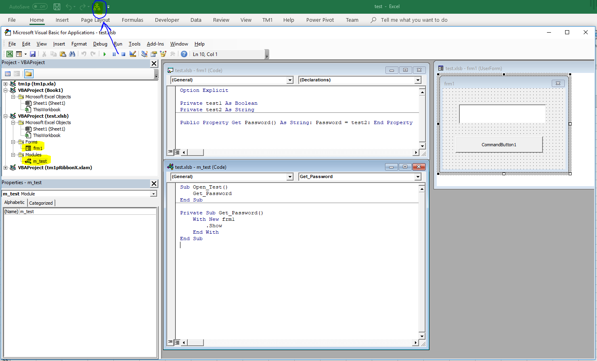Image resolution: width=597 pixels, height=361 pixels.
Task: Click the Toolbox hammer-wrench icon
Action: [x=173, y=54]
